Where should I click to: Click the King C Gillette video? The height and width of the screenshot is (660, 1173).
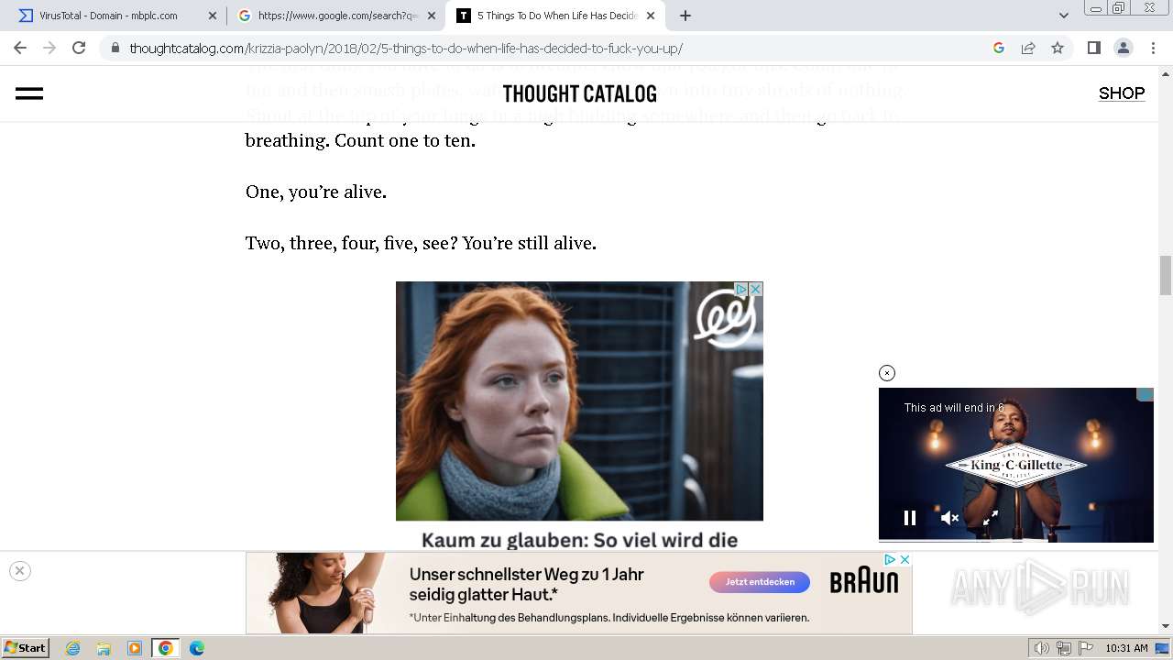point(1016,465)
